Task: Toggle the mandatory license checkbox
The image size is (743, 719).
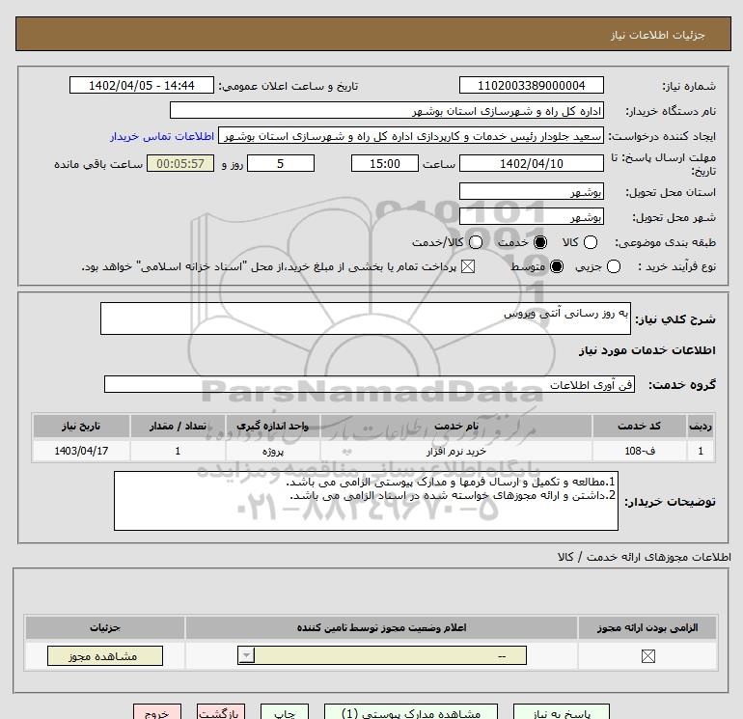Action: [x=647, y=656]
